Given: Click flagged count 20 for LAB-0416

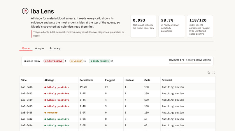Looking at the screenshot, I should tap(106, 87).
